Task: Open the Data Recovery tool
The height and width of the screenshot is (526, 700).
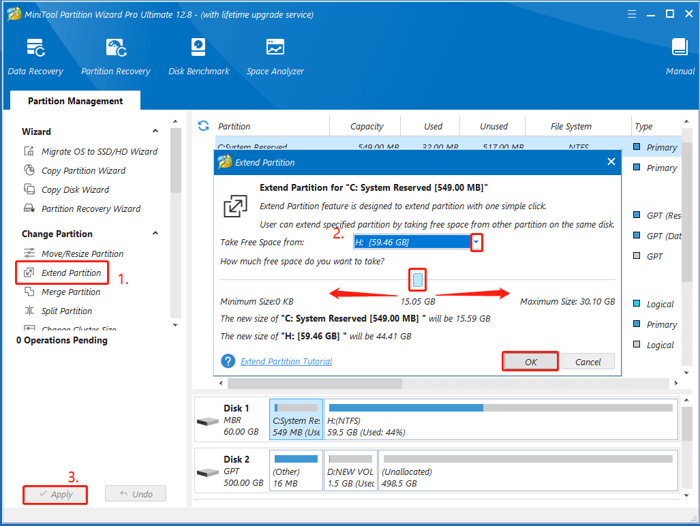Action: point(35,57)
